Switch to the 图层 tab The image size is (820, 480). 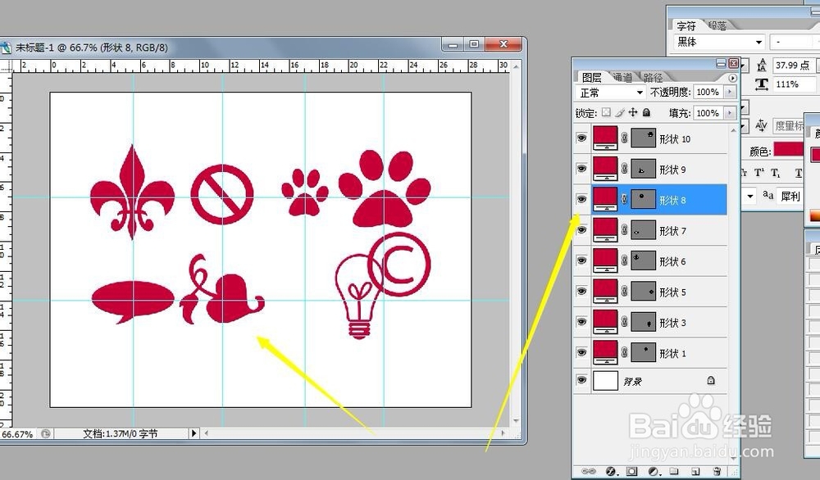591,77
